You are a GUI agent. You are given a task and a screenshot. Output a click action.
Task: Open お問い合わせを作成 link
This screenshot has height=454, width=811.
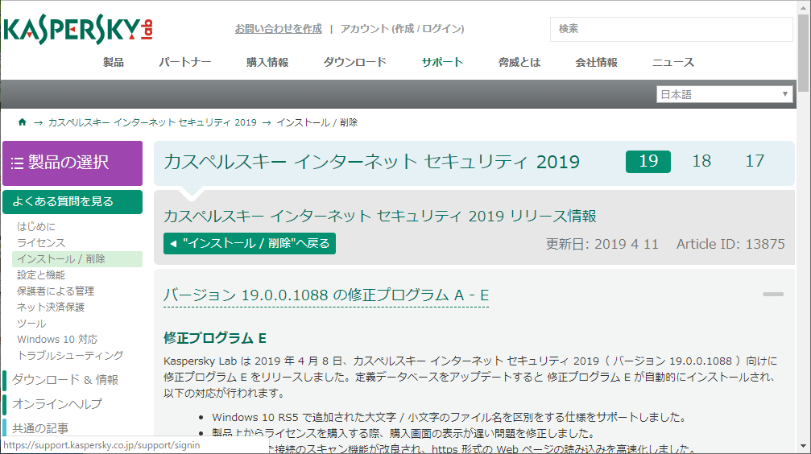pyautogui.click(x=279, y=29)
